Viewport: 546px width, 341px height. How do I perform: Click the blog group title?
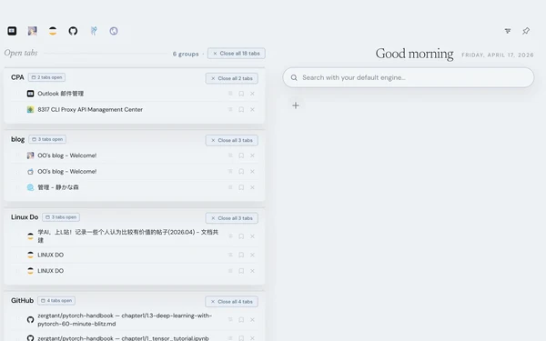pyautogui.click(x=18, y=139)
